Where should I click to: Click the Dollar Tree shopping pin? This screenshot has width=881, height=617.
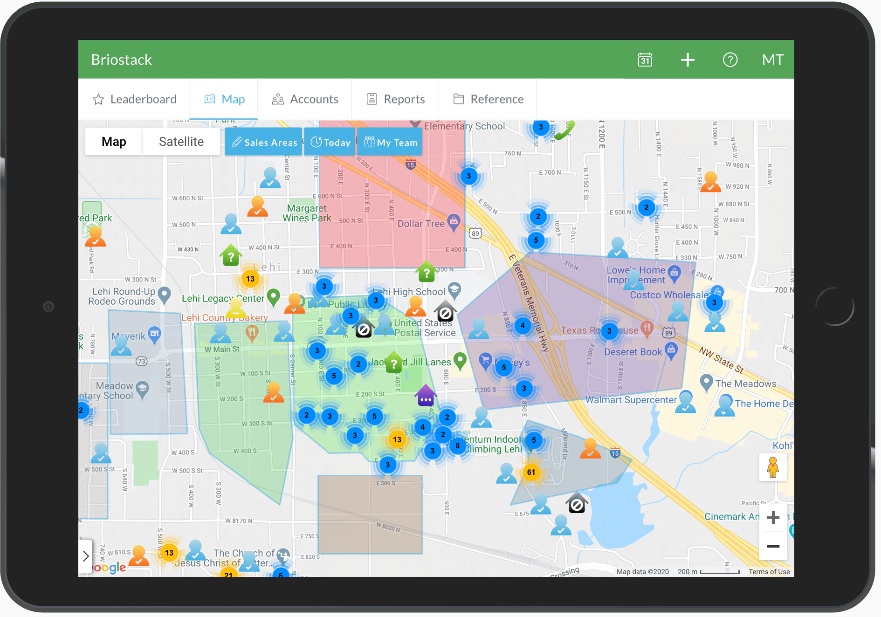(454, 222)
